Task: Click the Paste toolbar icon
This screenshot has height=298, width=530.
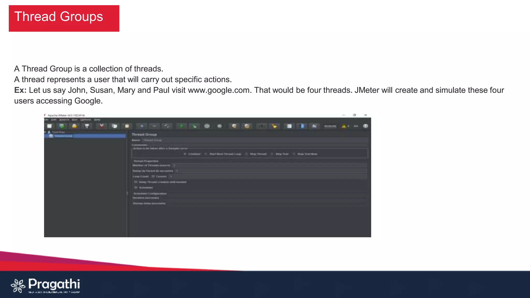Action: coord(127,126)
